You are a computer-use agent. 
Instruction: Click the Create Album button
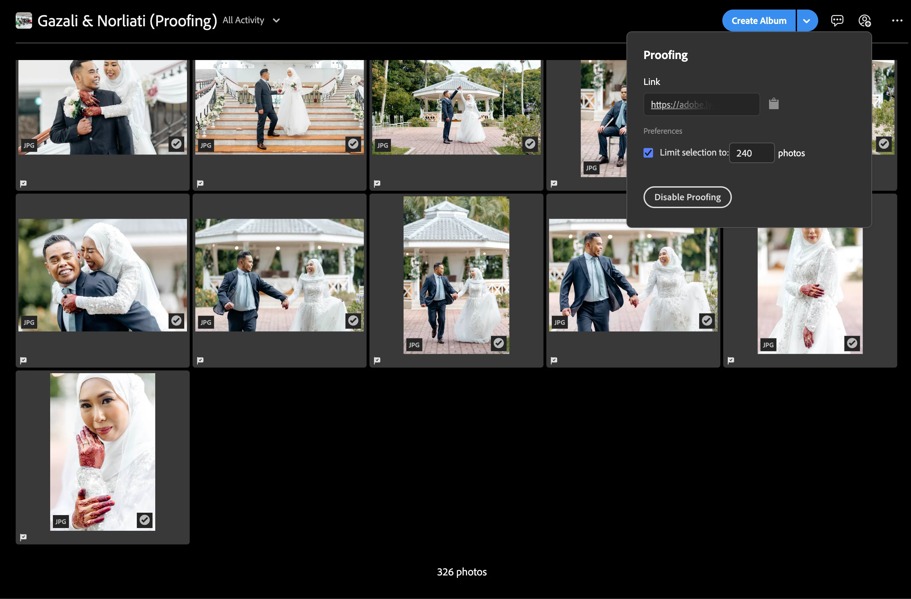click(759, 21)
